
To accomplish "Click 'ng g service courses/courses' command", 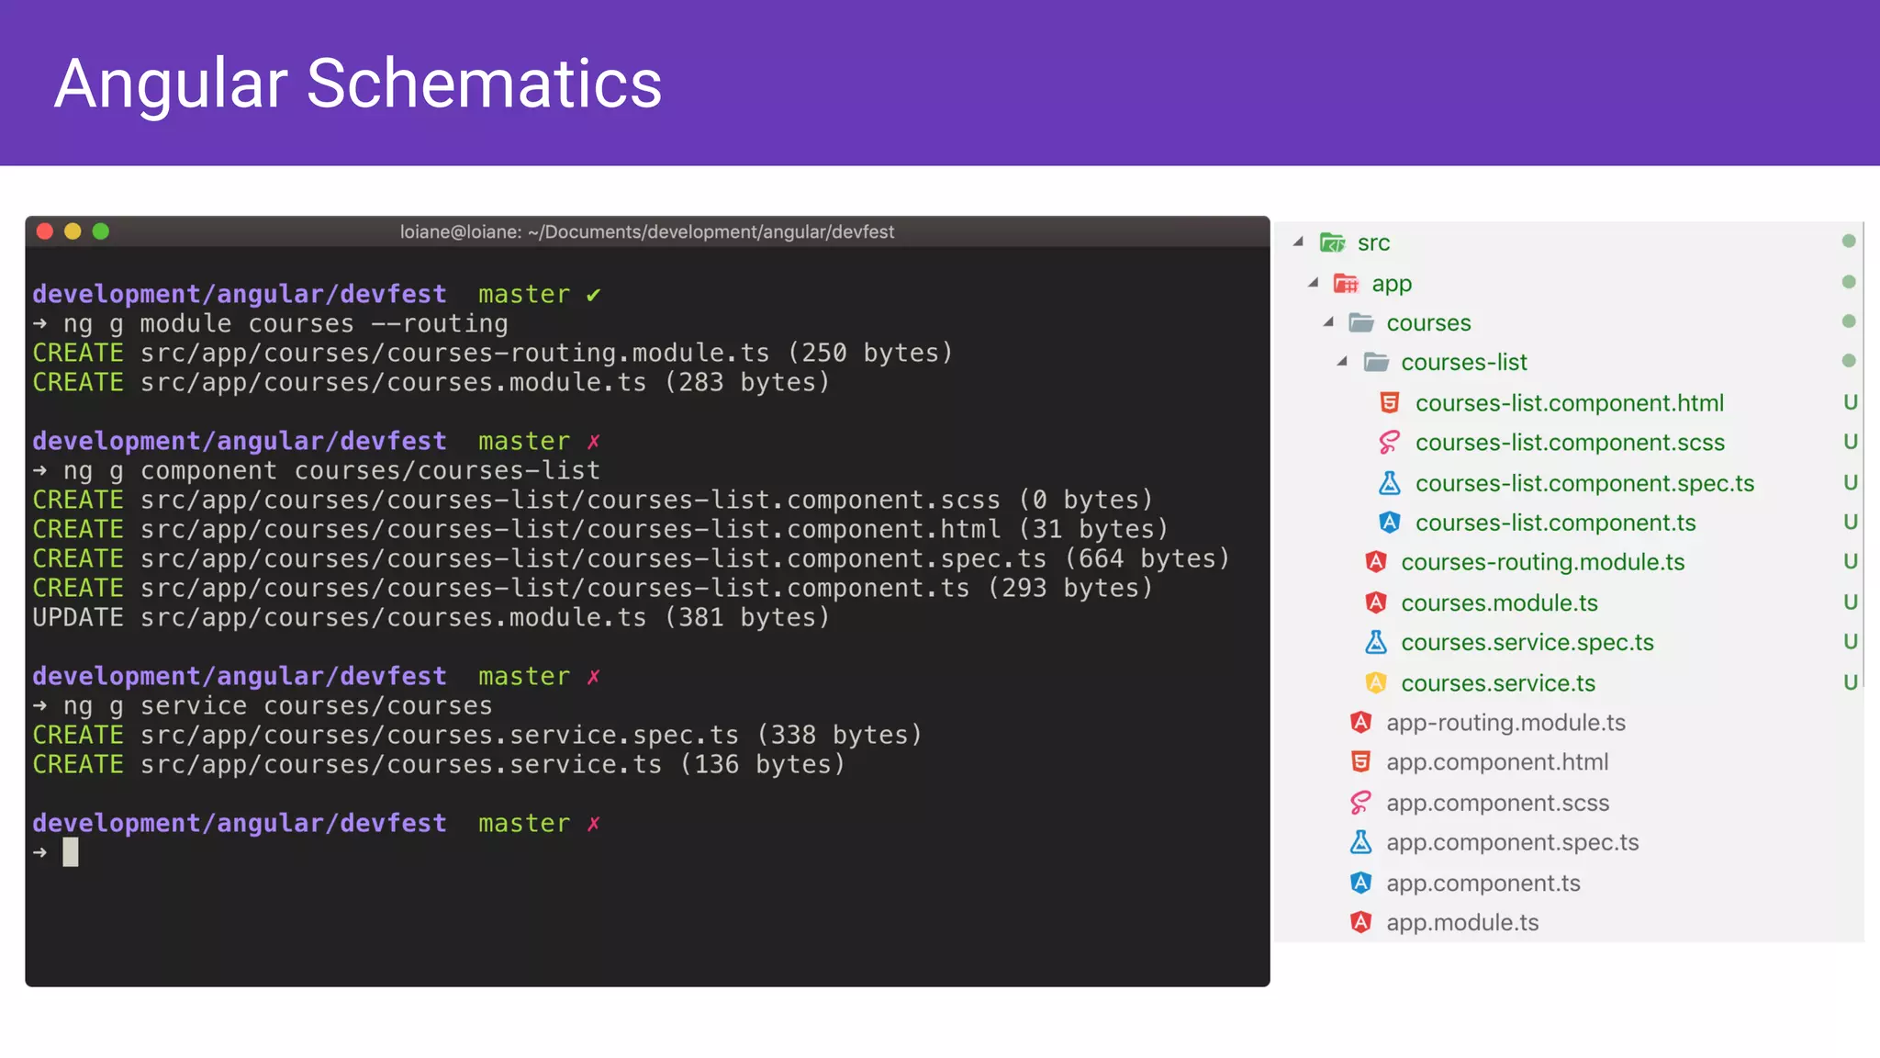I will 277,706.
